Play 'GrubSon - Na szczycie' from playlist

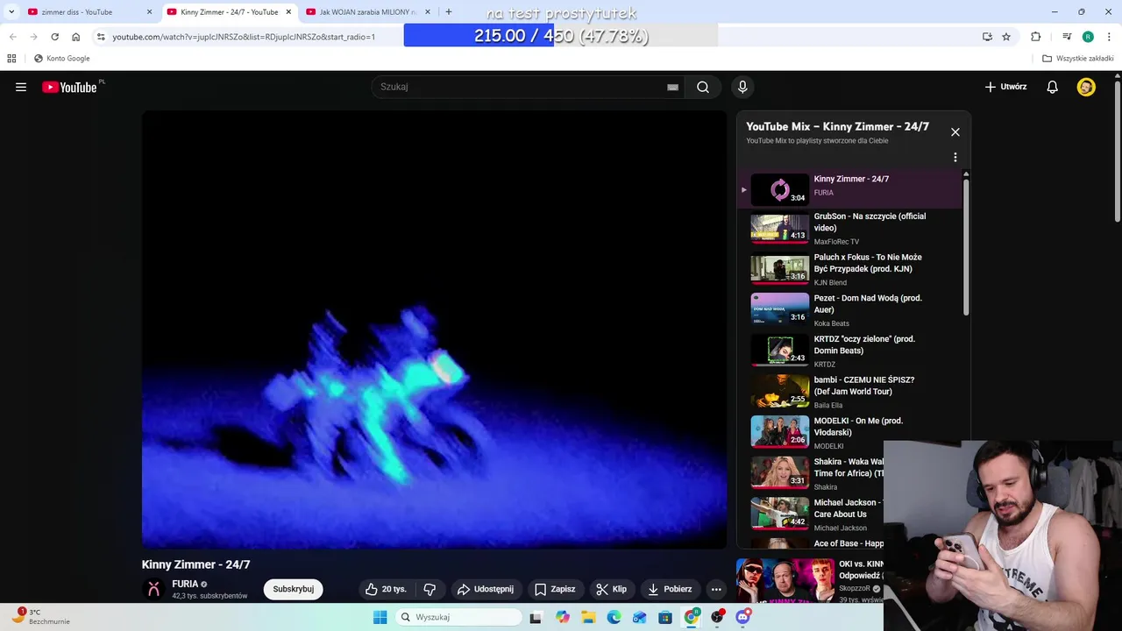(x=850, y=228)
